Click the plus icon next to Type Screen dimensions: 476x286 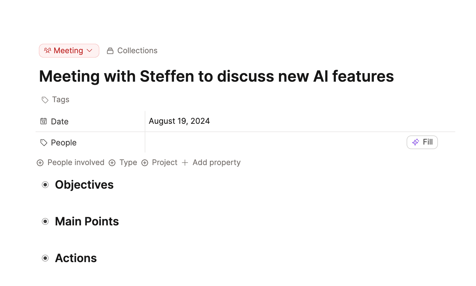point(112,163)
